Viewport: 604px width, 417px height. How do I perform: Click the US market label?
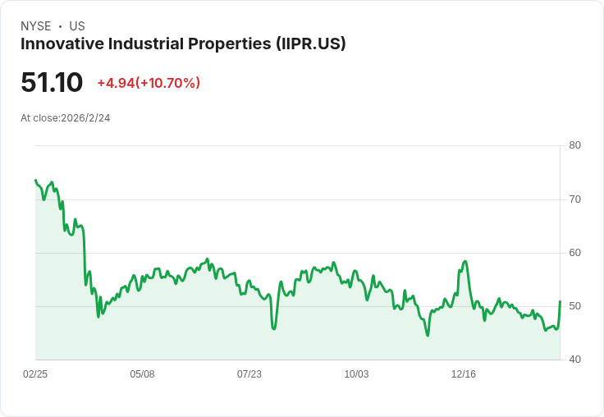click(x=77, y=26)
